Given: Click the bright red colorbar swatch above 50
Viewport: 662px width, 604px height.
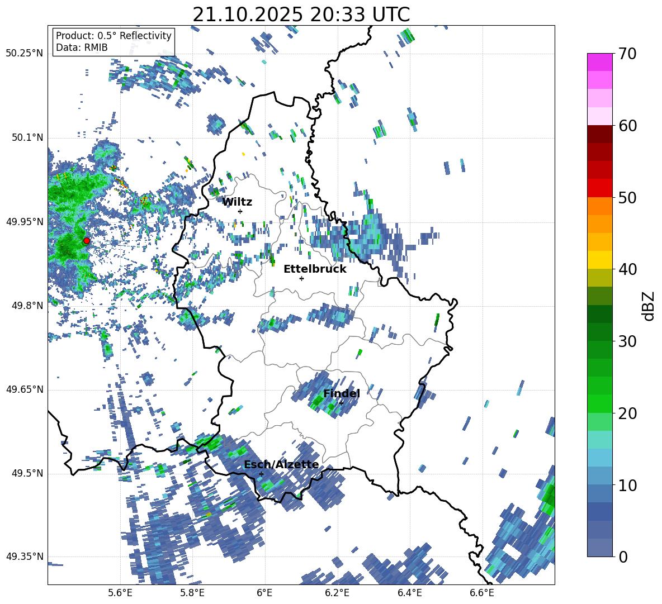Looking at the screenshot, I should point(599,188).
